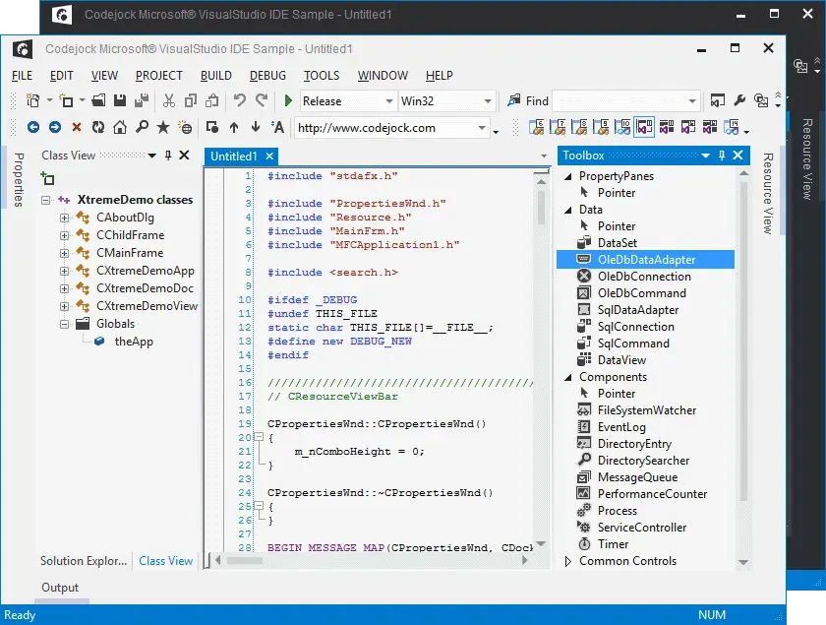This screenshot has height=625, width=826.
Task: Collapse the Data group in Toolbox
Action: [x=568, y=210]
